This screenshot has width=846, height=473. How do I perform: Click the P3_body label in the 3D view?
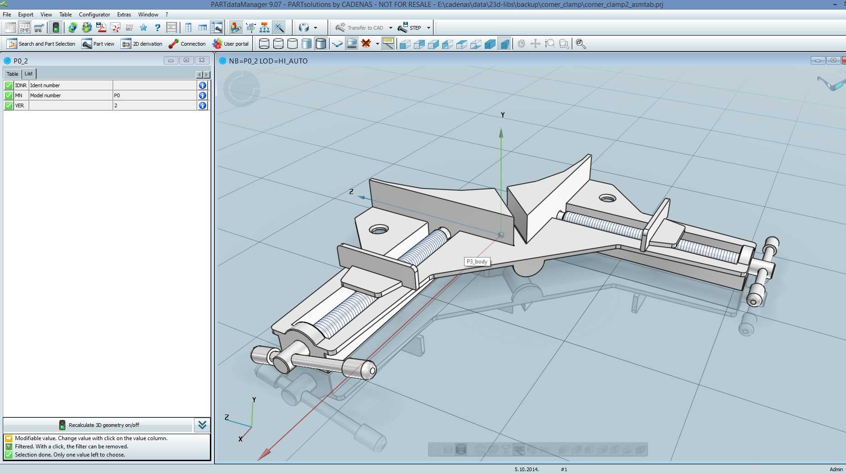click(477, 262)
